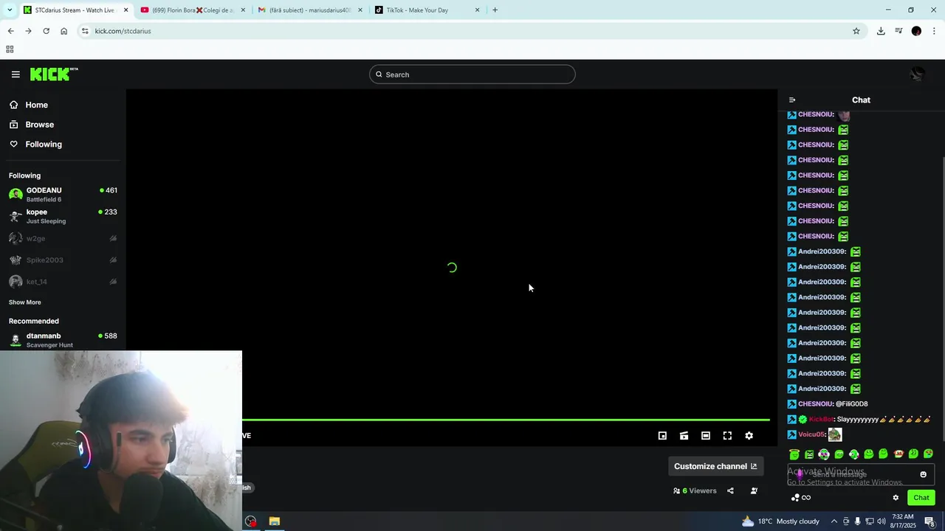This screenshot has height=531, width=945.
Task: Create a clip with the clapperboard icon
Action: click(684, 436)
